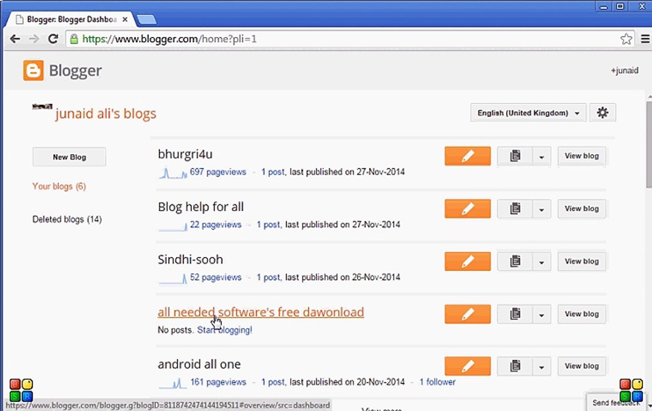This screenshot has width=652, height=411.
Task: Reload the Blogger page
Action: pos(53,39)
